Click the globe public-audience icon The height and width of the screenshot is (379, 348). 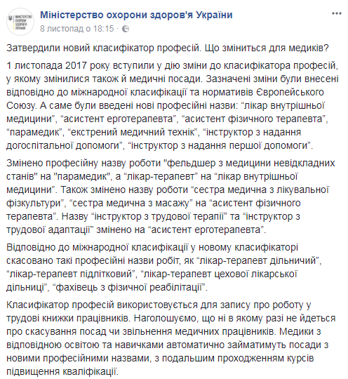pyautogui.click(x=126, y=29)
